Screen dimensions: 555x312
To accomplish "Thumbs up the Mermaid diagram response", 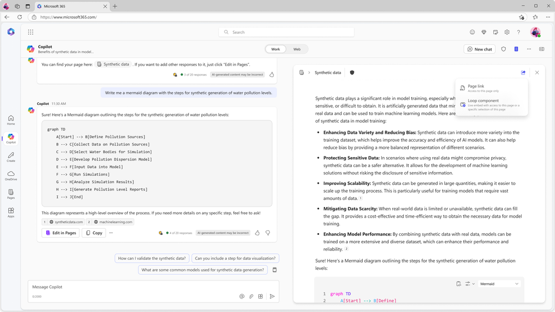I will pyautogui.click(x=257, y=233).
